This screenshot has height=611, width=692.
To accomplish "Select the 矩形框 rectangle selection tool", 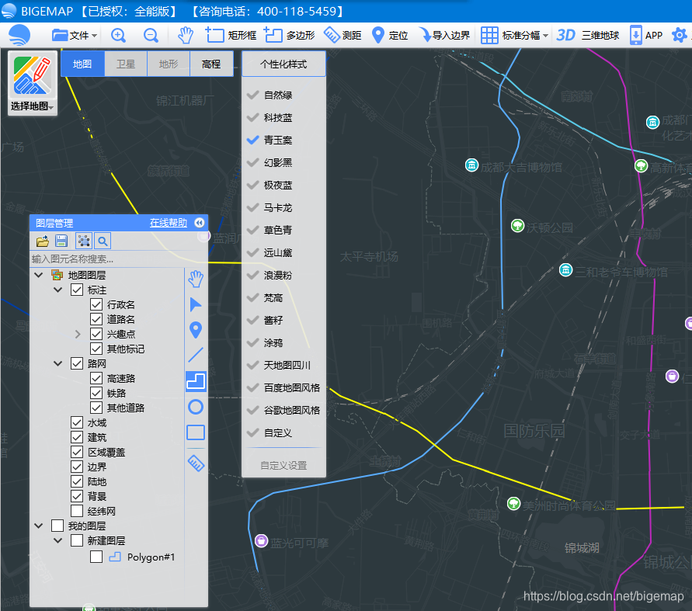I will (231, 35).
